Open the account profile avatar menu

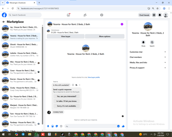pos(165,15)
